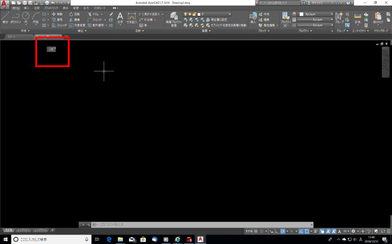Click the Model (モデル) layout tab

click(x=9, y=230)
